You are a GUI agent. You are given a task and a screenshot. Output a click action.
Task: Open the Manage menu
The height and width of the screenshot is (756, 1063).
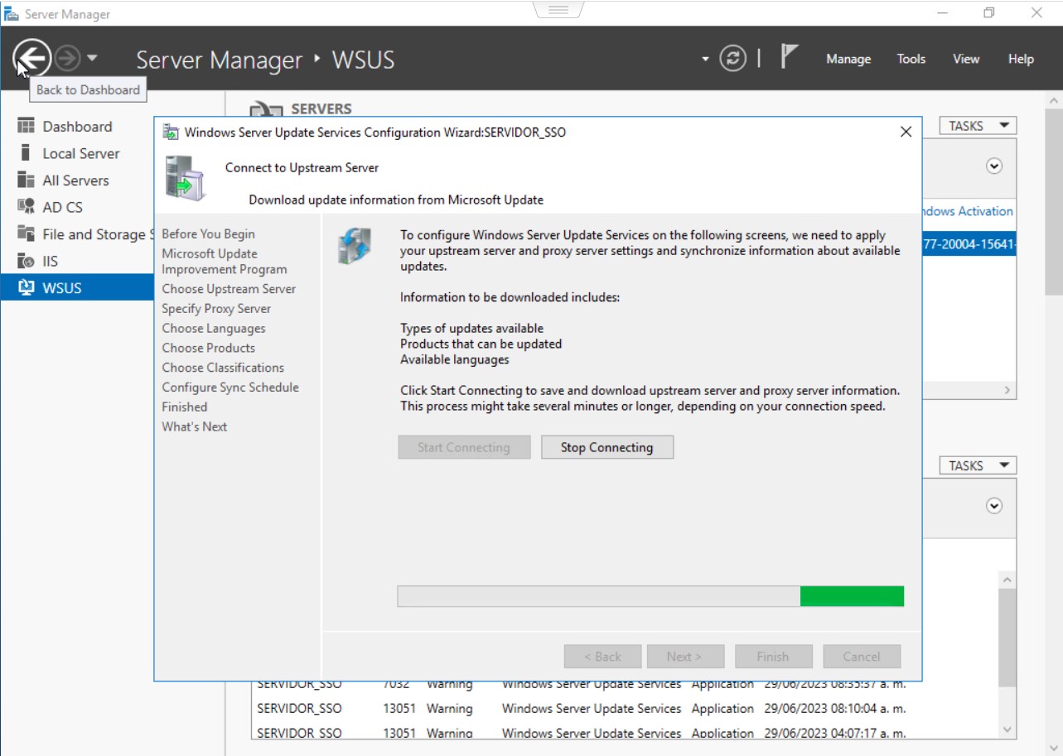click(848, 59)
